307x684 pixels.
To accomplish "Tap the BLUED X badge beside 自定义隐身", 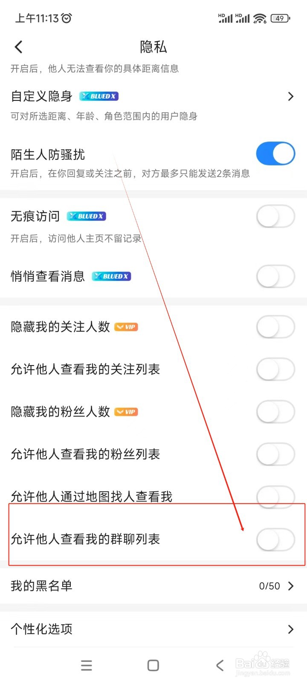I will click(99, 96).
